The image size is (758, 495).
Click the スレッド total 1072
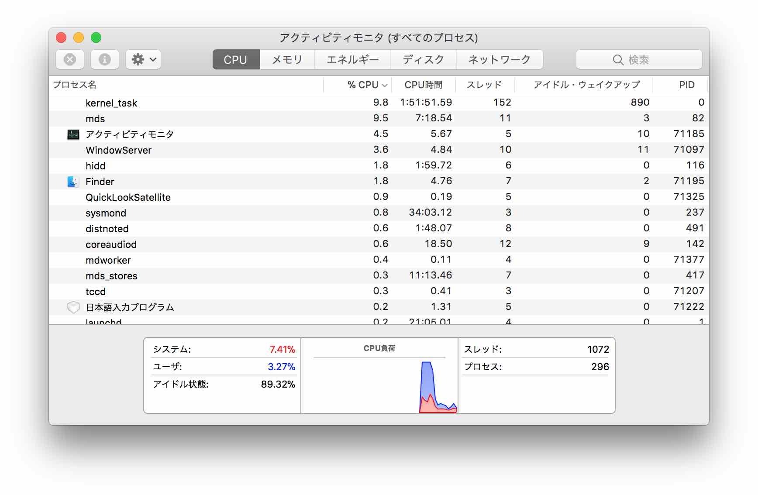[x=598, y=349]
